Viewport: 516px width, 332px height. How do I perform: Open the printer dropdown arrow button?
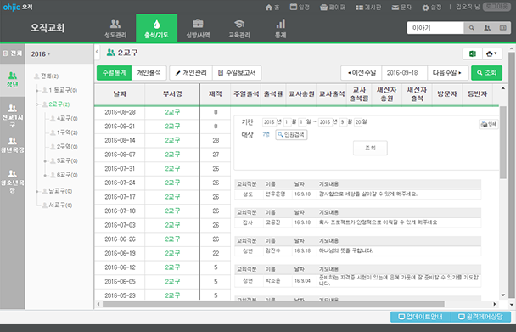(x=492, y=54)
